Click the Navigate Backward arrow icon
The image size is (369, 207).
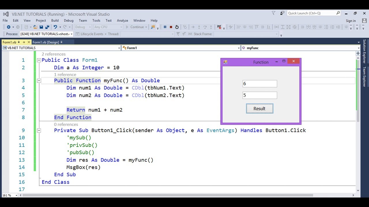(x=8, y=27)
